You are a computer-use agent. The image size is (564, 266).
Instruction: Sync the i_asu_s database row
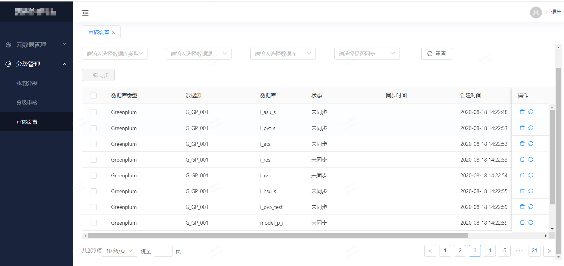pyautogui.click(x=531, y=112)
